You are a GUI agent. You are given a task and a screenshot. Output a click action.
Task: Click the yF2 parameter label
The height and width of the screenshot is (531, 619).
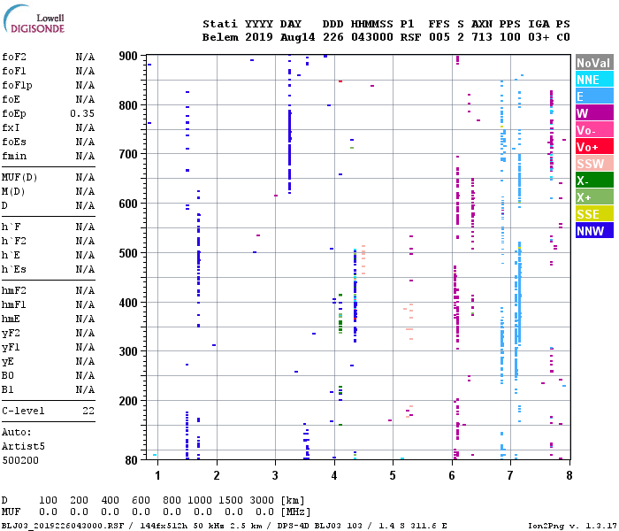11,334
